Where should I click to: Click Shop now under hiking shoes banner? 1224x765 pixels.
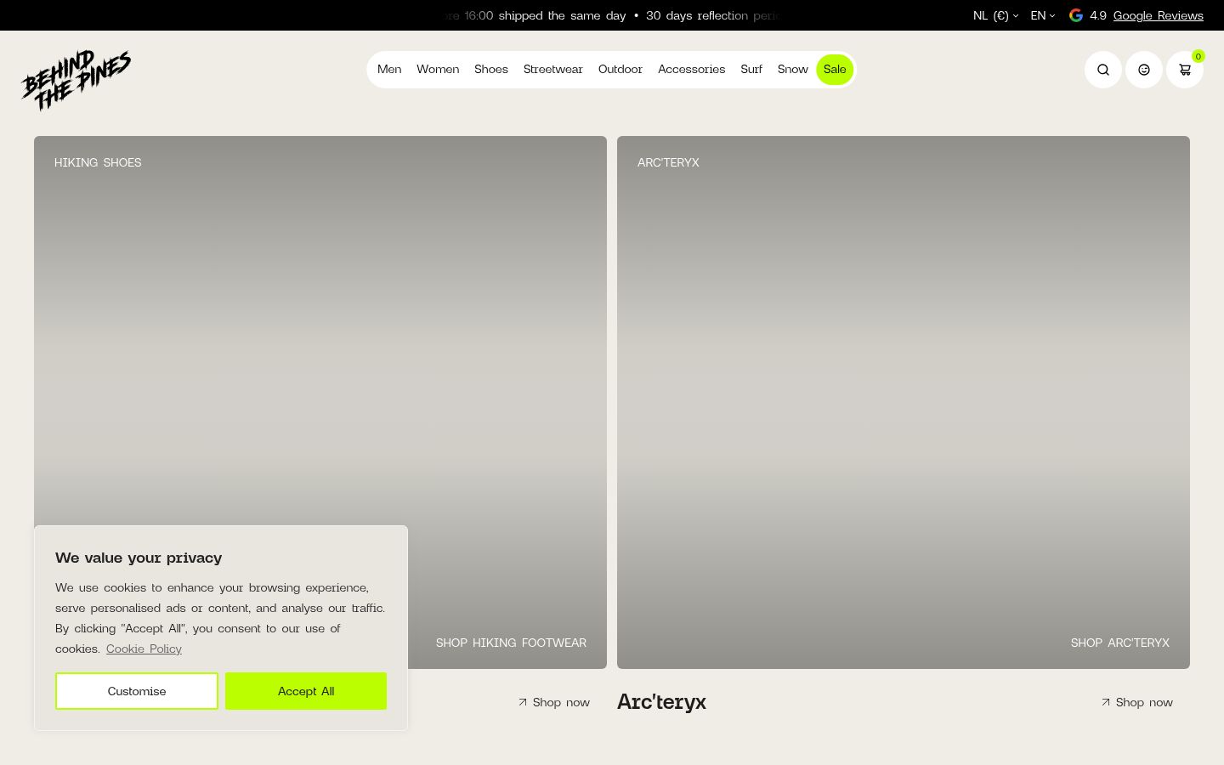[554, 702]
